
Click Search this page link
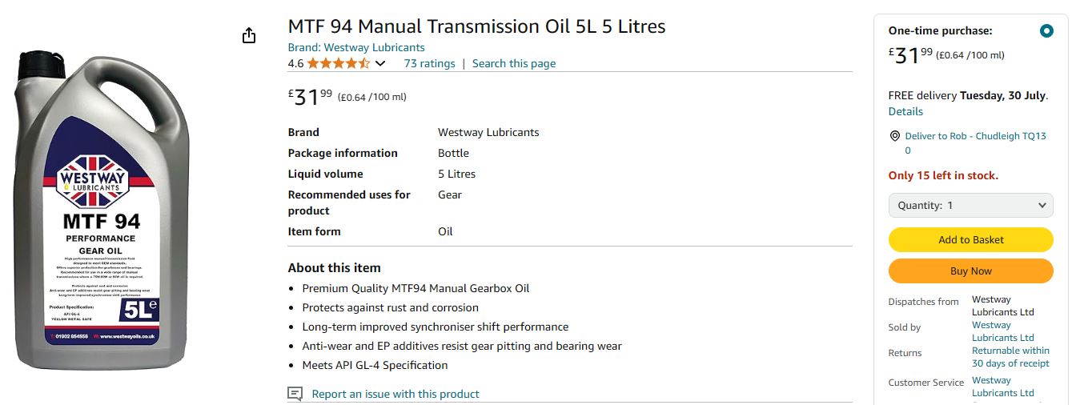(514, 63)
